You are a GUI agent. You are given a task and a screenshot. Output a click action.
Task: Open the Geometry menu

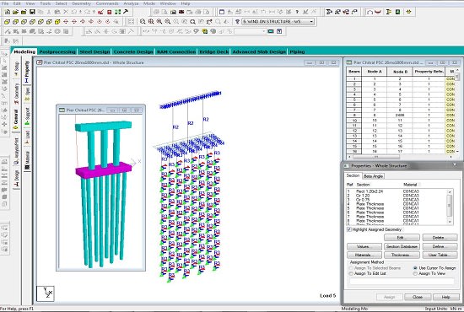click(x=81, y=3)
